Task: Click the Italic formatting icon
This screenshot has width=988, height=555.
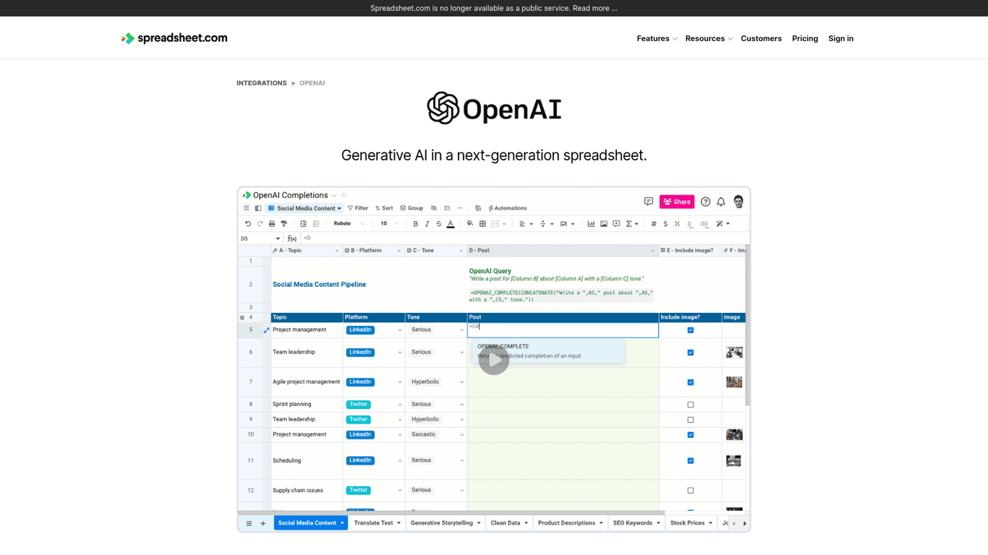Action: [427, 223]
